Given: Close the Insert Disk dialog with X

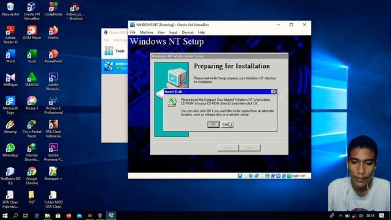Looking at the screenshot, I should (273, 92).
